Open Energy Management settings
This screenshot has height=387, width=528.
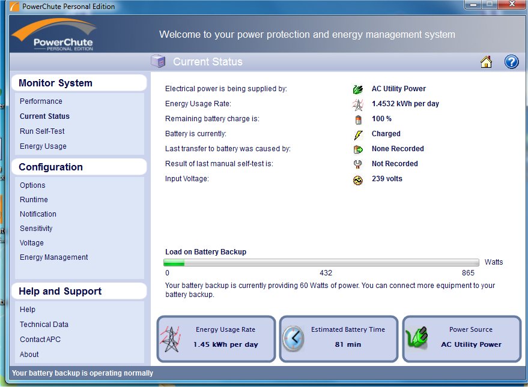(53, 257)
